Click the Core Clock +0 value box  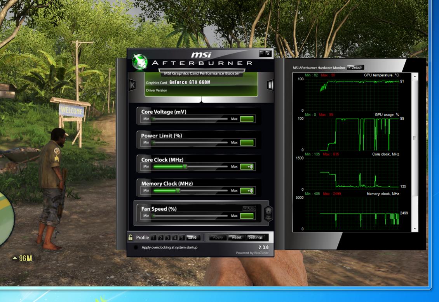pyautogui.click(x=247, y=167)
